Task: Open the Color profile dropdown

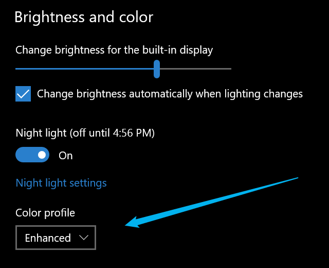Action: 56,238
